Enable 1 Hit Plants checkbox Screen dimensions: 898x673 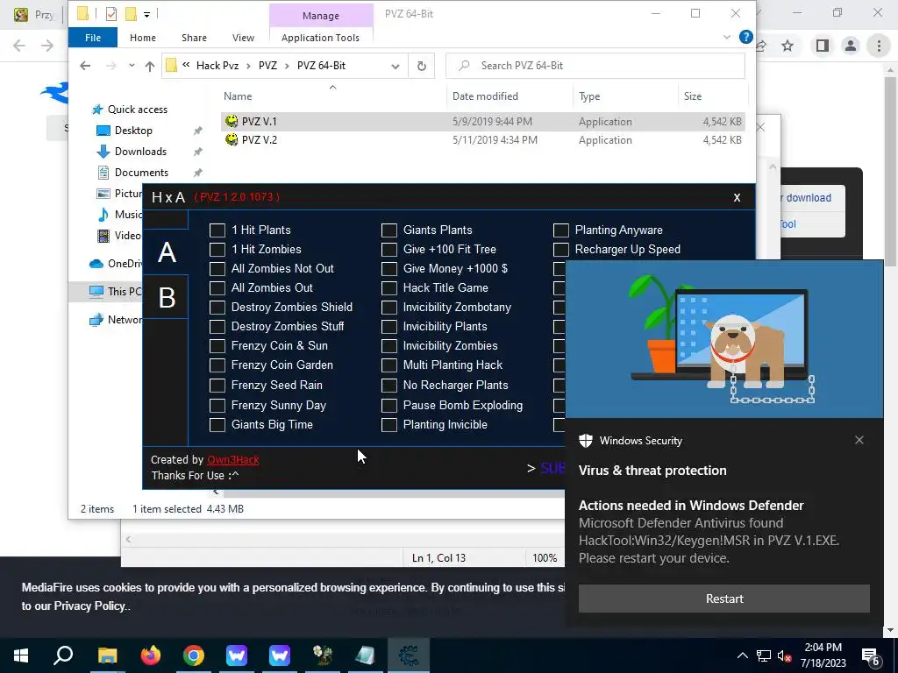tap(217, 230)
